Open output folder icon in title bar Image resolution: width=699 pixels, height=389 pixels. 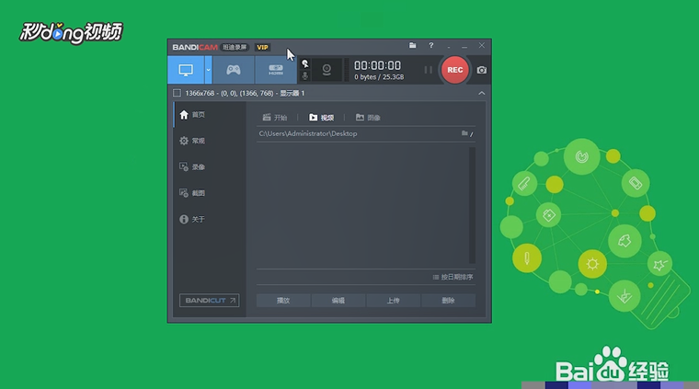point(412,45)
